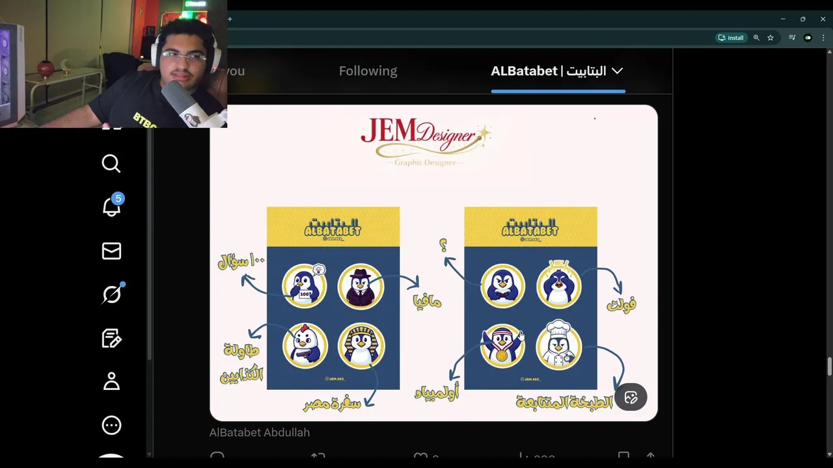Click the AlBatabet Abdullah caption text
The image size is (833, 468).
(x=260, y=432)
